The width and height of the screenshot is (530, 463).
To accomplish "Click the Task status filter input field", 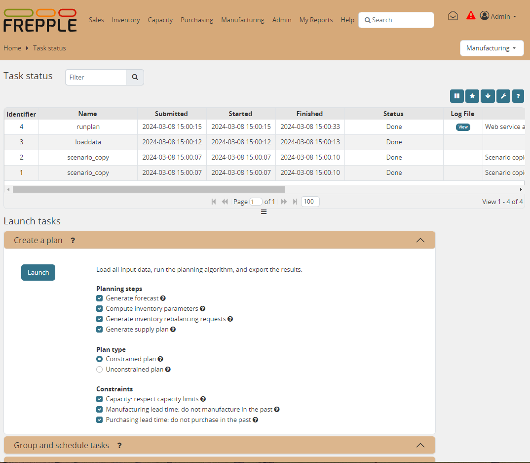I will click(x=96, y=78).
